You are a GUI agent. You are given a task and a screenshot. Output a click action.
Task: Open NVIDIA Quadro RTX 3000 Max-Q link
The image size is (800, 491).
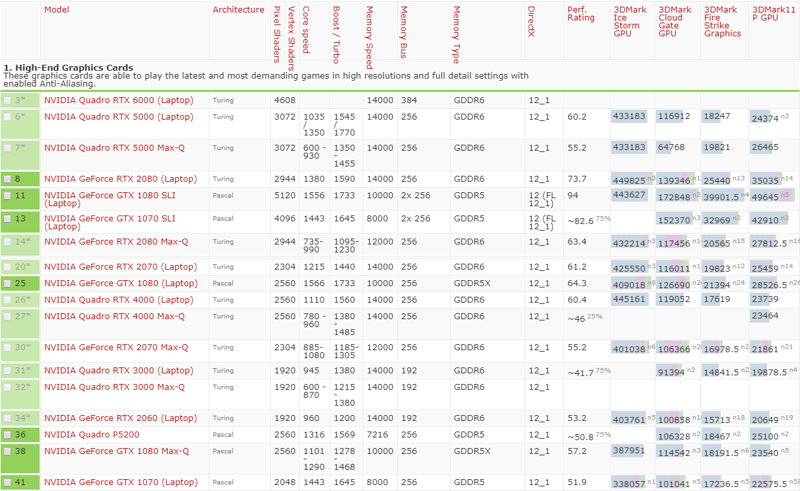pyautogui.click(x=114, y=387)
